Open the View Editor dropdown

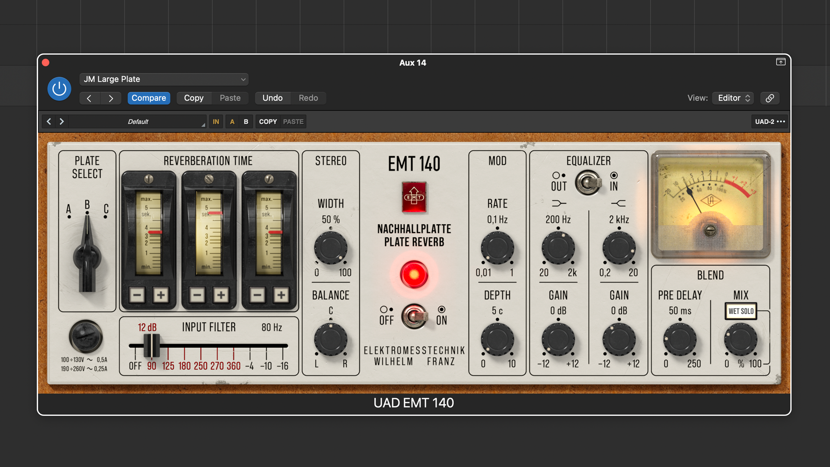(733, 98)
